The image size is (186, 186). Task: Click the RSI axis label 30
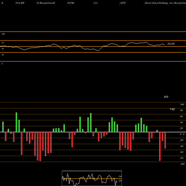point(3,55)
